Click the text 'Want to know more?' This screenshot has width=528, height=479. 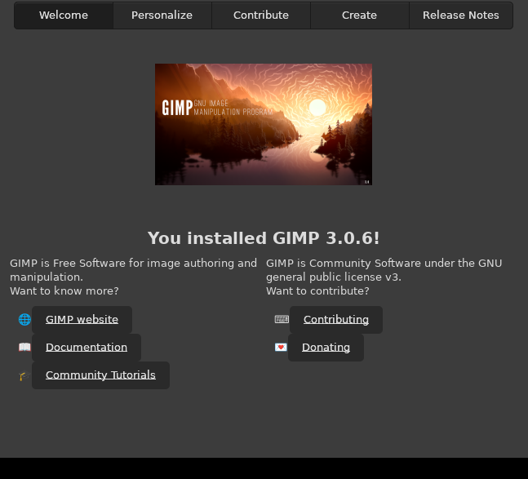[64, 291]
